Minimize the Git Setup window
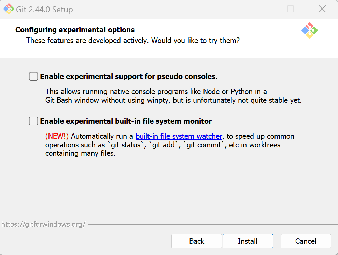Image resolution: width=338 pixels, height=255 pixels. [259, 9]
